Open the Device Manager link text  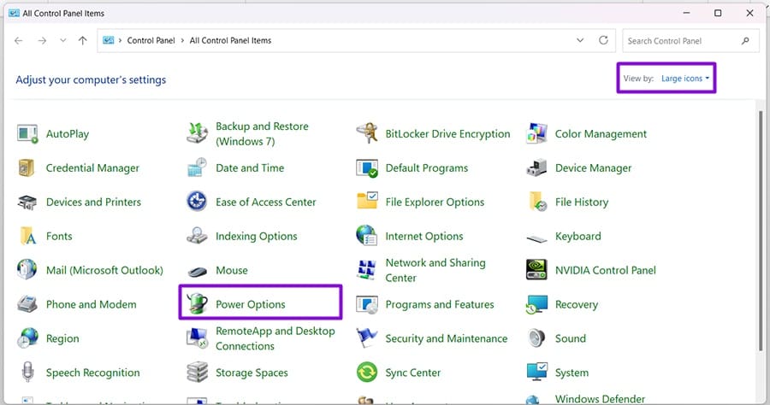593,167
